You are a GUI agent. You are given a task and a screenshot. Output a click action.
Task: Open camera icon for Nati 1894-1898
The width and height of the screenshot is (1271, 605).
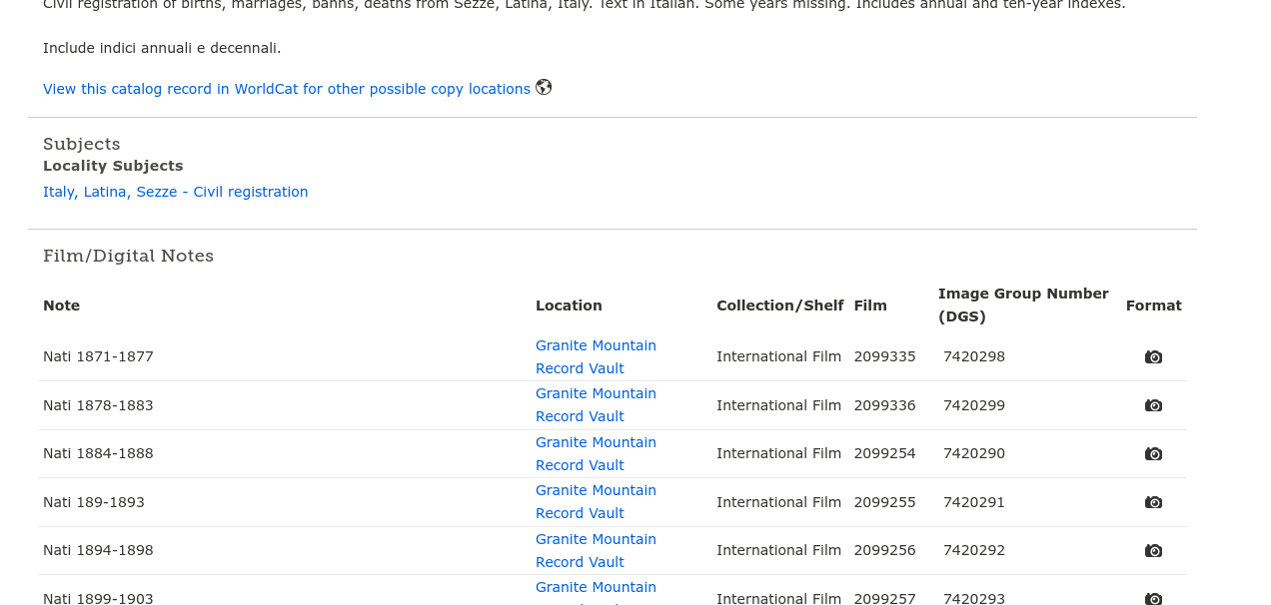(1153, 550)
